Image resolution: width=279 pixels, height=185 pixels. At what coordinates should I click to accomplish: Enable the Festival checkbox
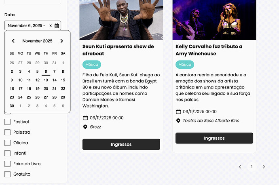[x=7, y=122]
